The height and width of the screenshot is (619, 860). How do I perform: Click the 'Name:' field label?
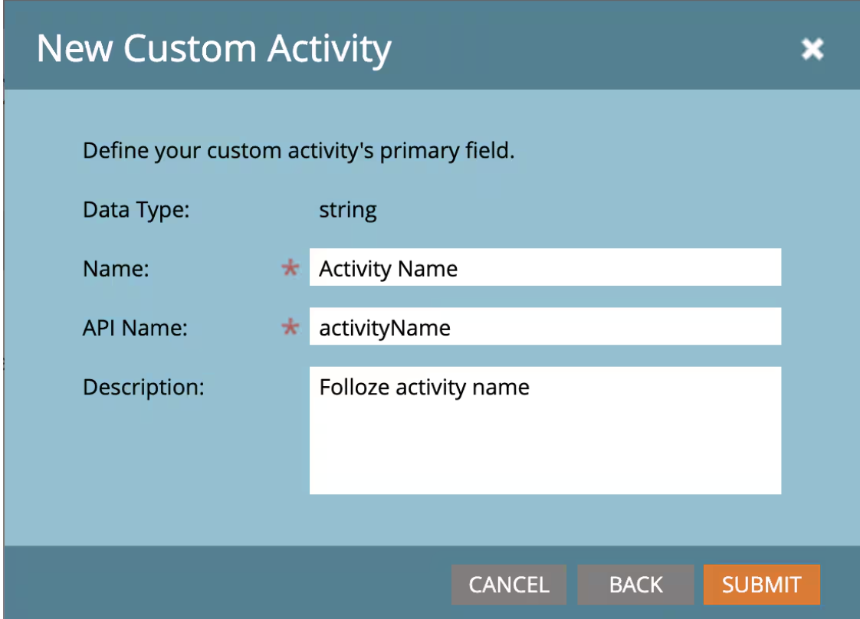[114, 269]
